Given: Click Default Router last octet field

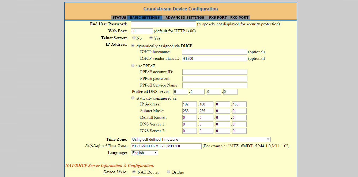Looking at the screenshot, I should (239, 118).
